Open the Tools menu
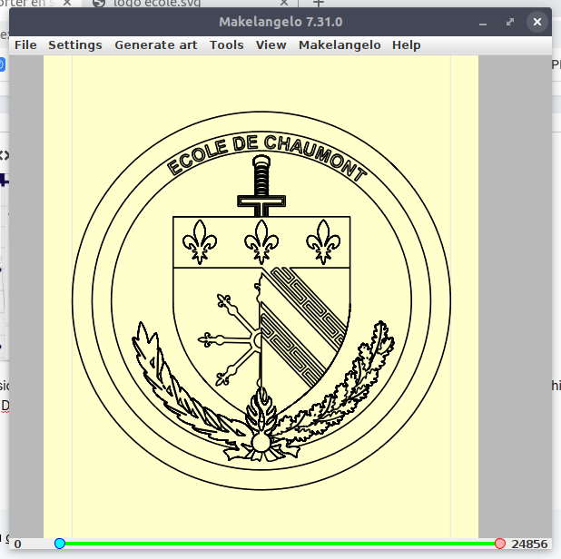 pyautogui.click(x=226, y=45)
